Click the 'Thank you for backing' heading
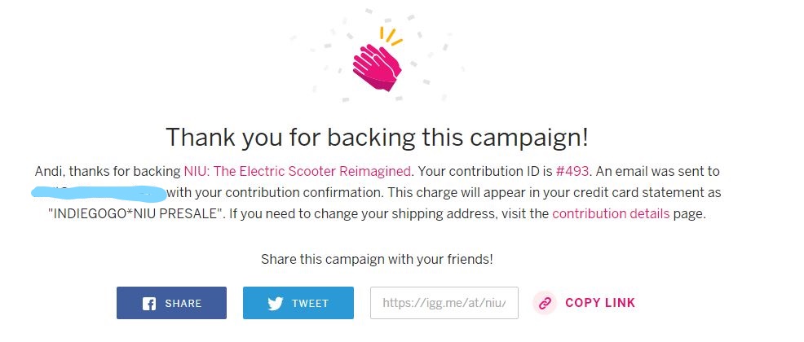The image size is (804, 342). [377, 136]
